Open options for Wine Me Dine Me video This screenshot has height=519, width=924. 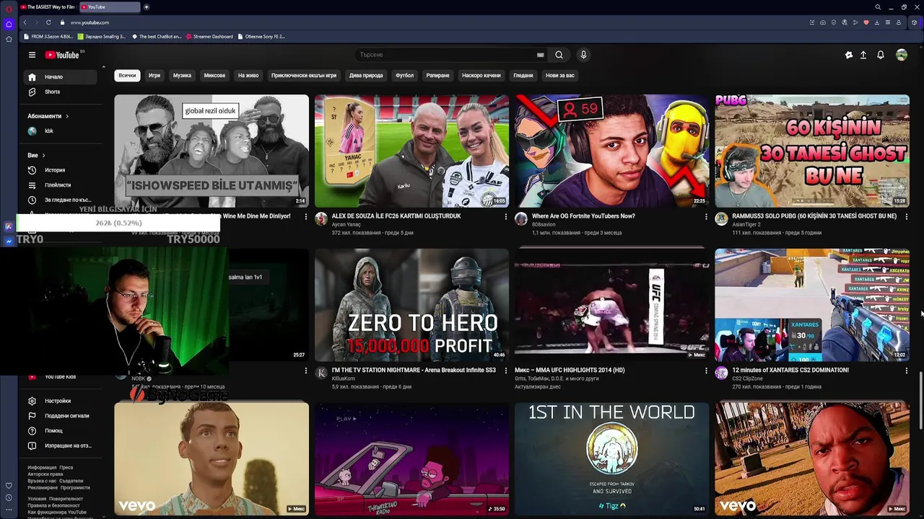pos(306,216)
